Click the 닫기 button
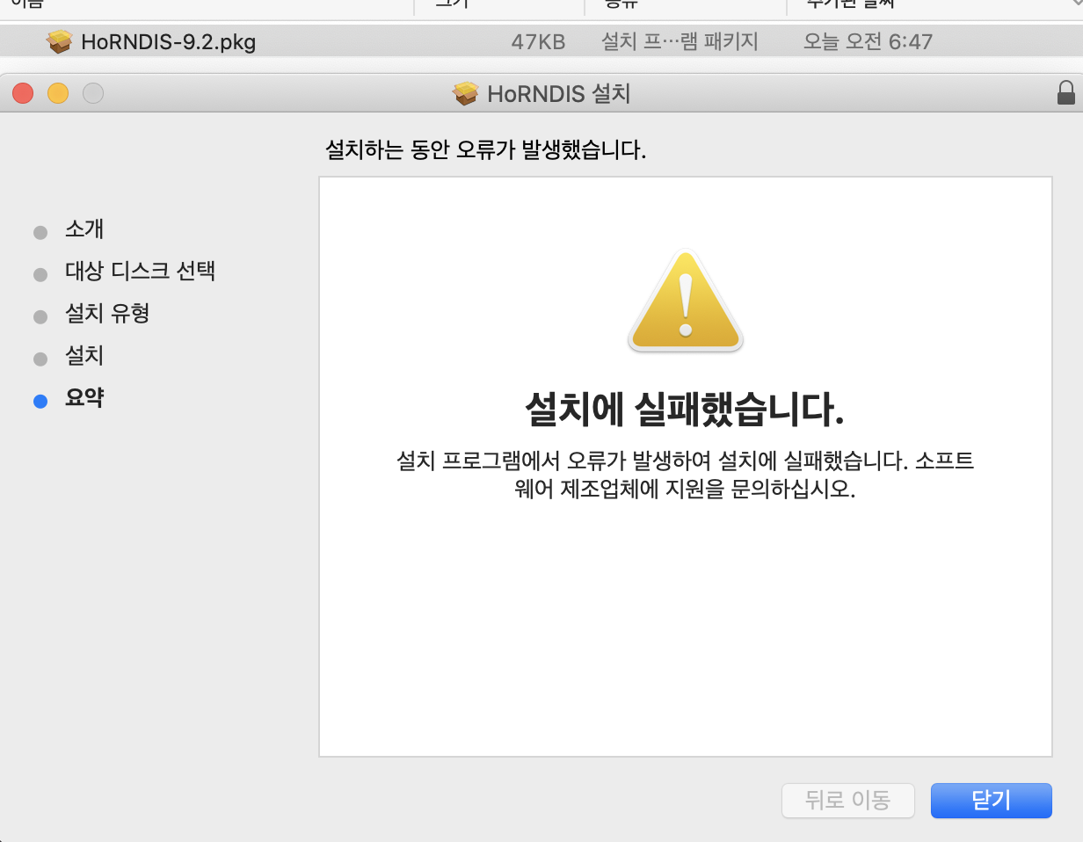This screenshot has width=1083, height=842. point(991,801)
